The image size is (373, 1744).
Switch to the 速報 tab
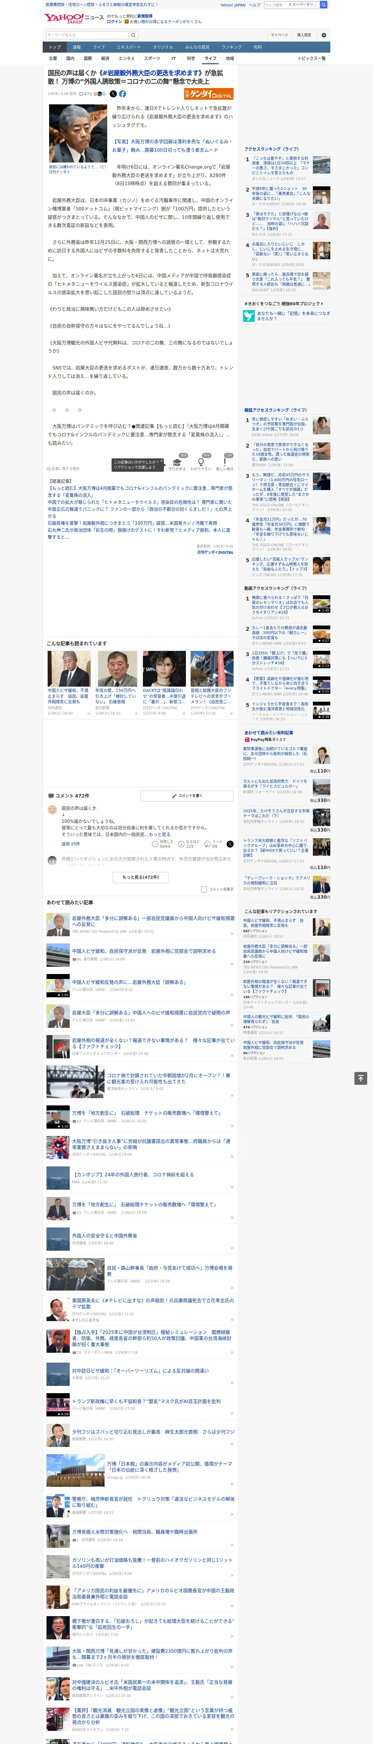[x=76, y=47]
